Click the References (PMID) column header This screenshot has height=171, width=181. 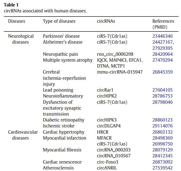pyautogui.click(x=163, y=24)
